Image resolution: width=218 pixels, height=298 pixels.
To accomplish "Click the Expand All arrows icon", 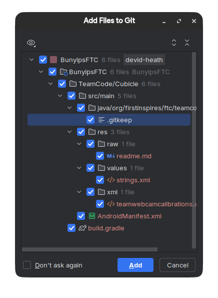I will click(174, 43).
